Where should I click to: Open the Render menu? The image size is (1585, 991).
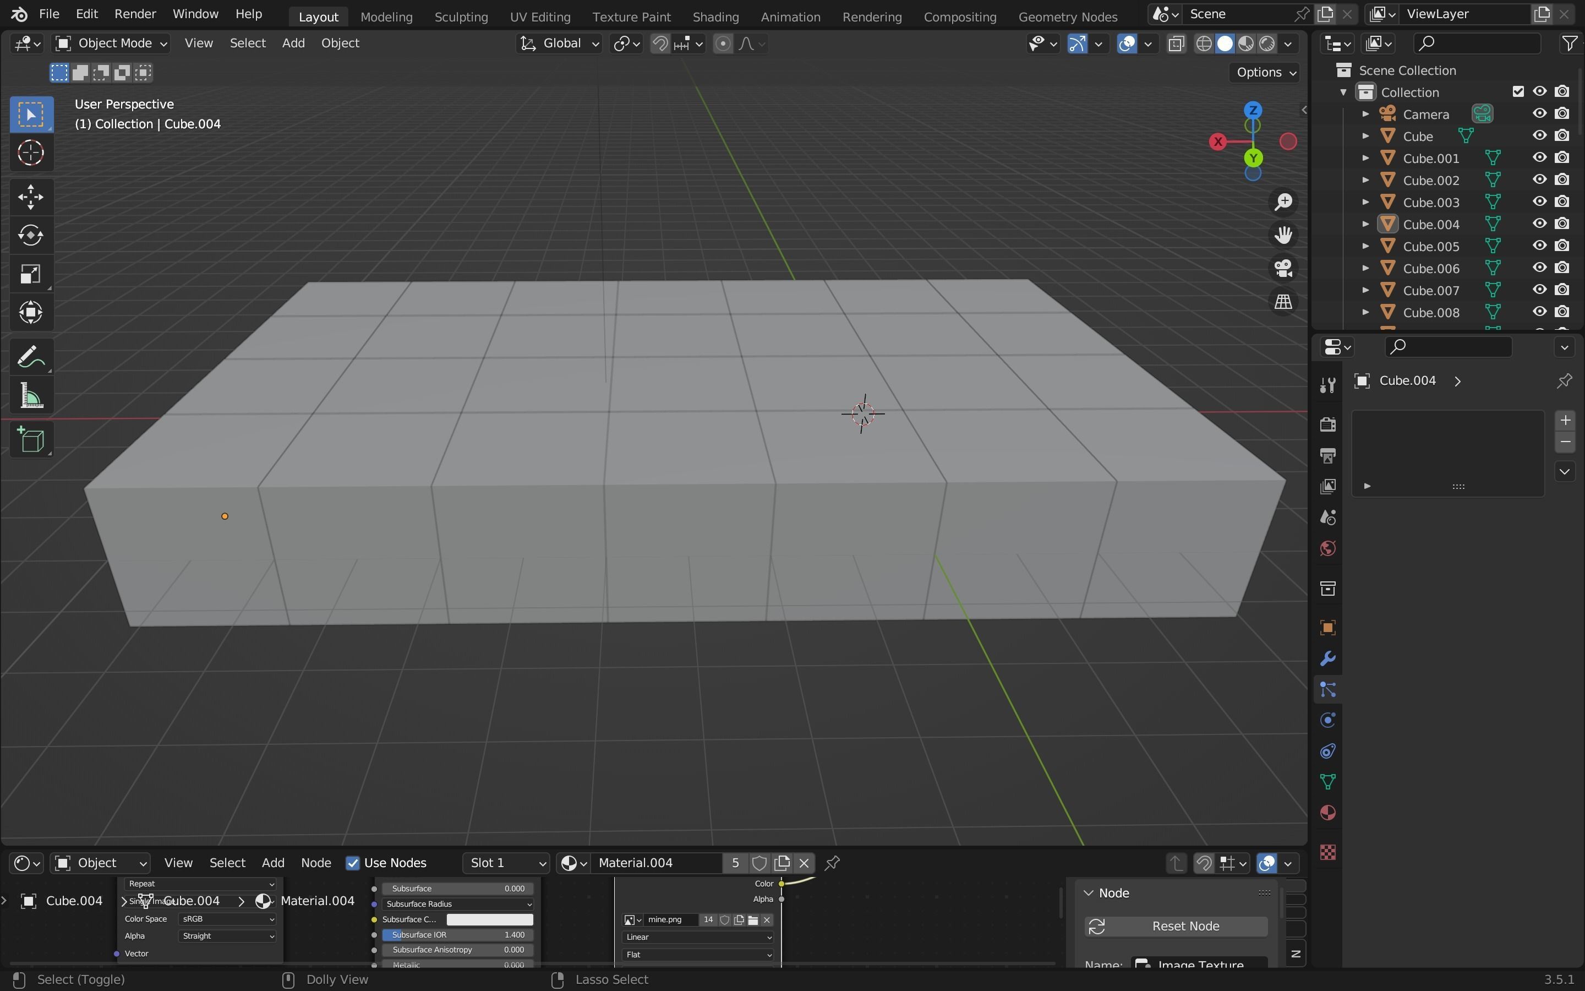[135, 14]
